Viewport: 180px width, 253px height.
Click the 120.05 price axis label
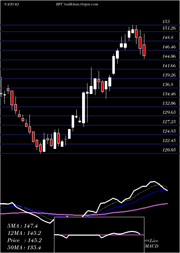(169, 150)
